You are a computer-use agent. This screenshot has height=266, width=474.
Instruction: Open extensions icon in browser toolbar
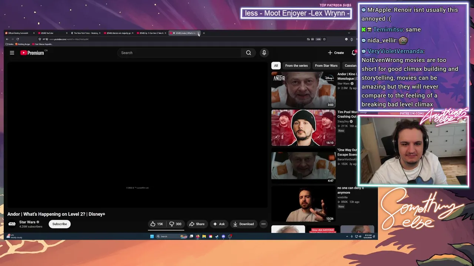(x=352, y=39)
